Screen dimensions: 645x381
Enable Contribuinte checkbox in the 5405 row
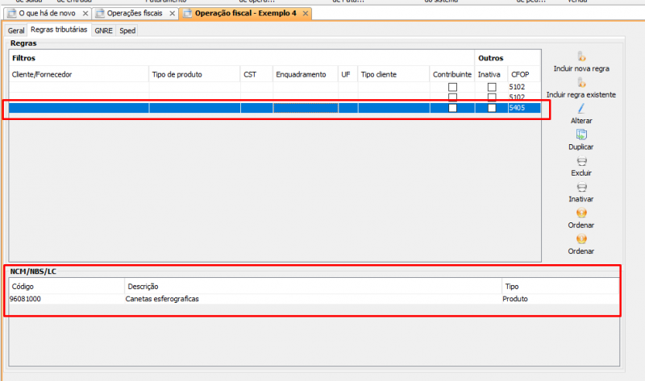(x=453, y=108)
